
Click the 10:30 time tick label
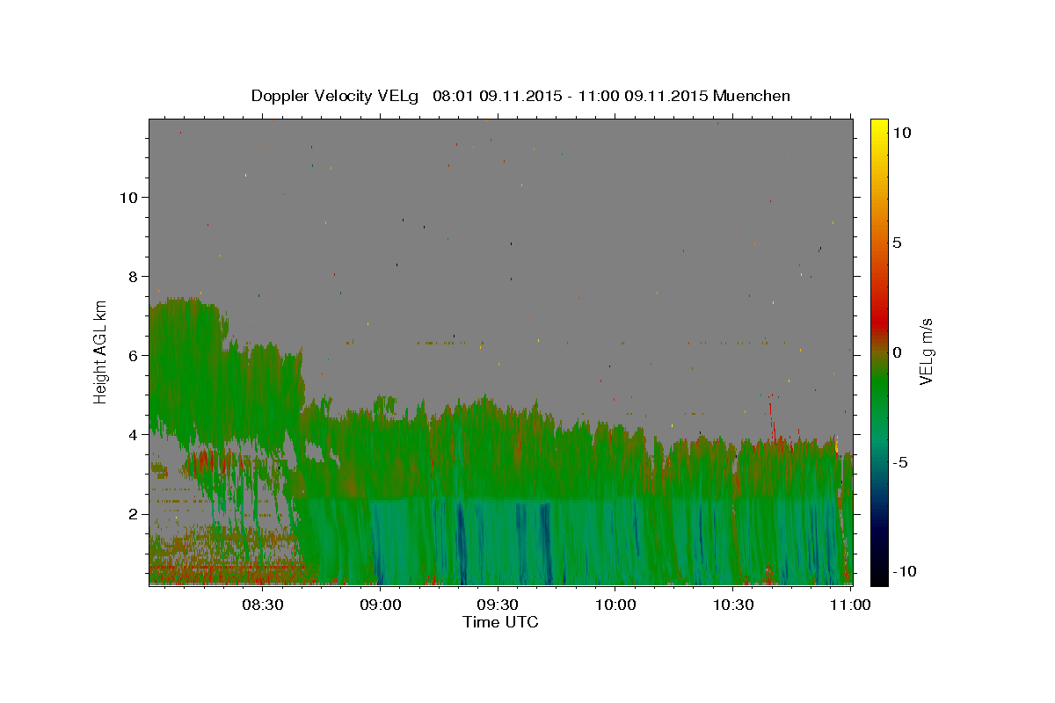pyautogui.click(x=732, y=605)
